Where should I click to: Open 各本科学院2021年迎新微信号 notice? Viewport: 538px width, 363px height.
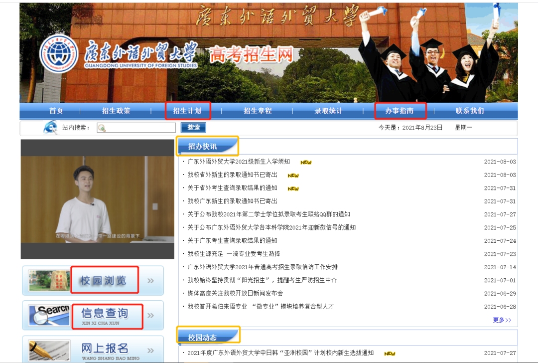pyautogui.click(x=271, y=227)
